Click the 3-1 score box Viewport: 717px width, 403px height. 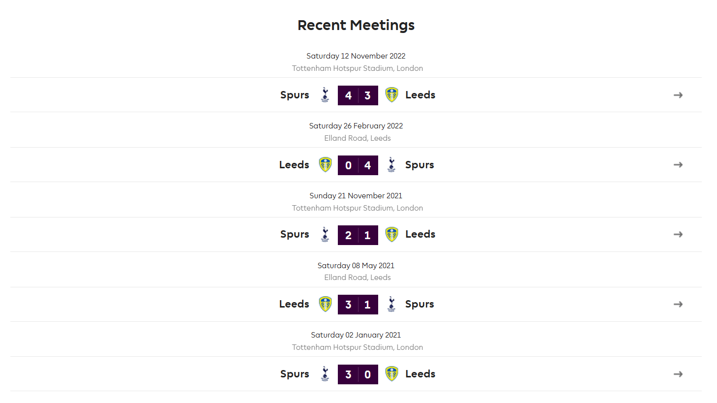(358, 305)
